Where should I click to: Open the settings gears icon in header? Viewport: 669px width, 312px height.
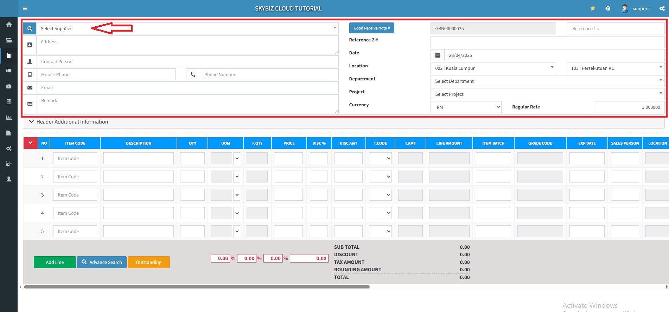(x=662, y=8)
